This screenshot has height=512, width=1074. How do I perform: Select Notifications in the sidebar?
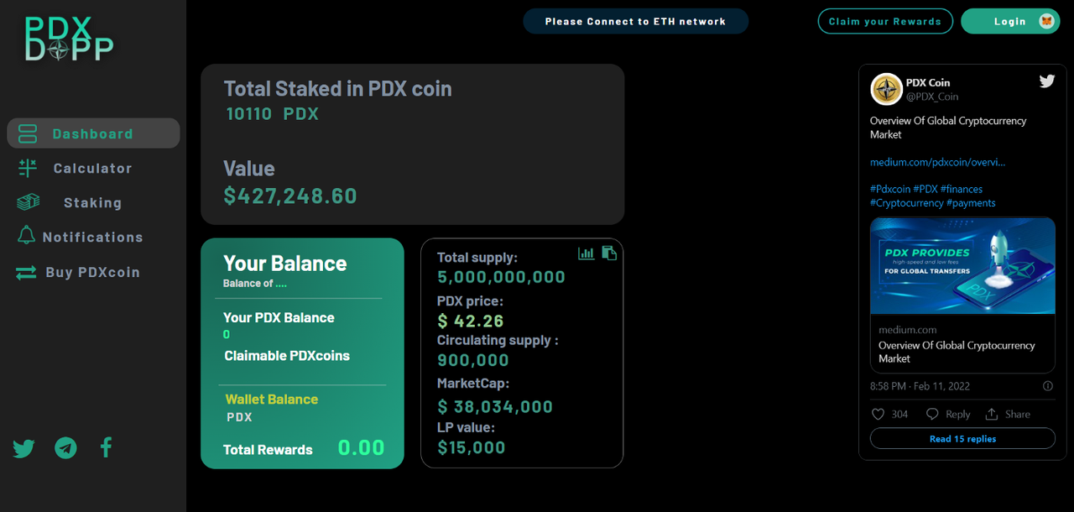92,237
